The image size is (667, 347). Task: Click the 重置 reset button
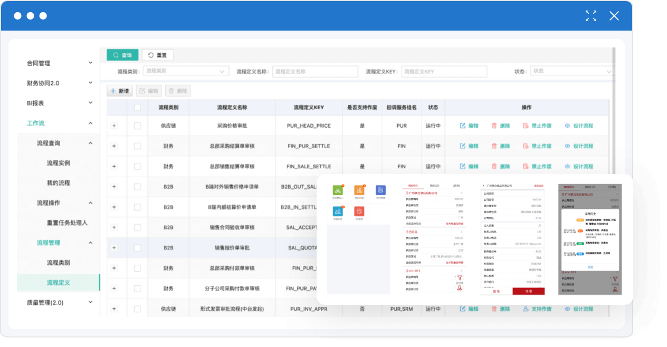coord(157,55)
